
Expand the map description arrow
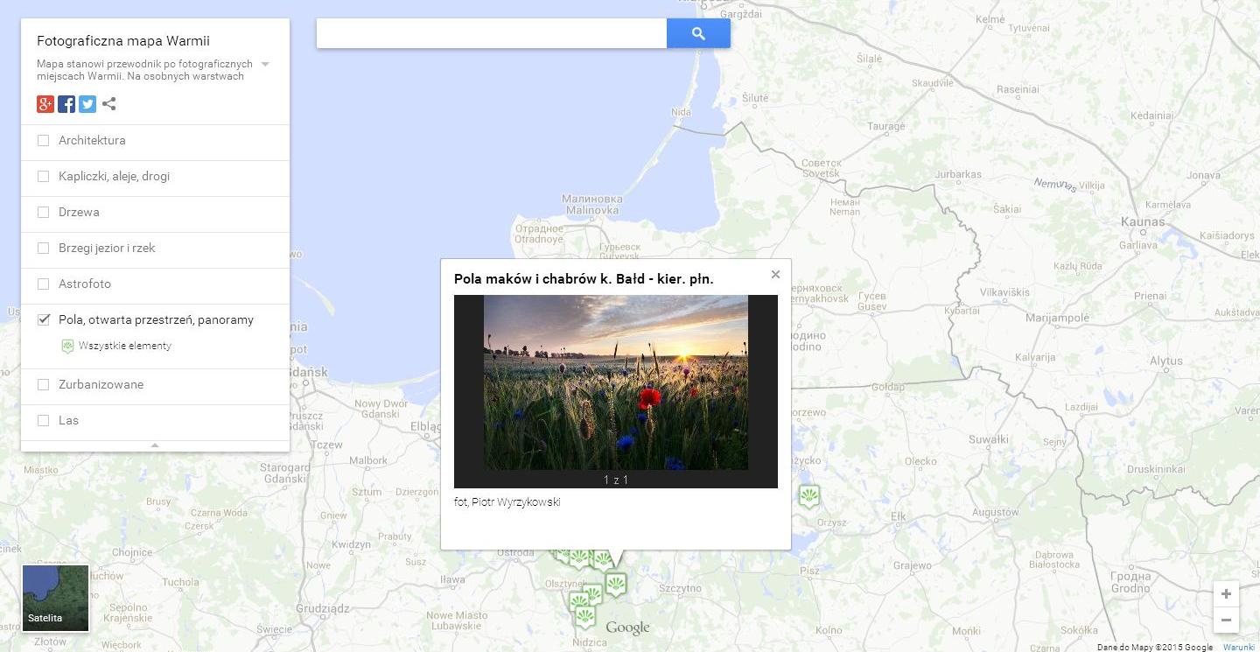click(265, 64)
